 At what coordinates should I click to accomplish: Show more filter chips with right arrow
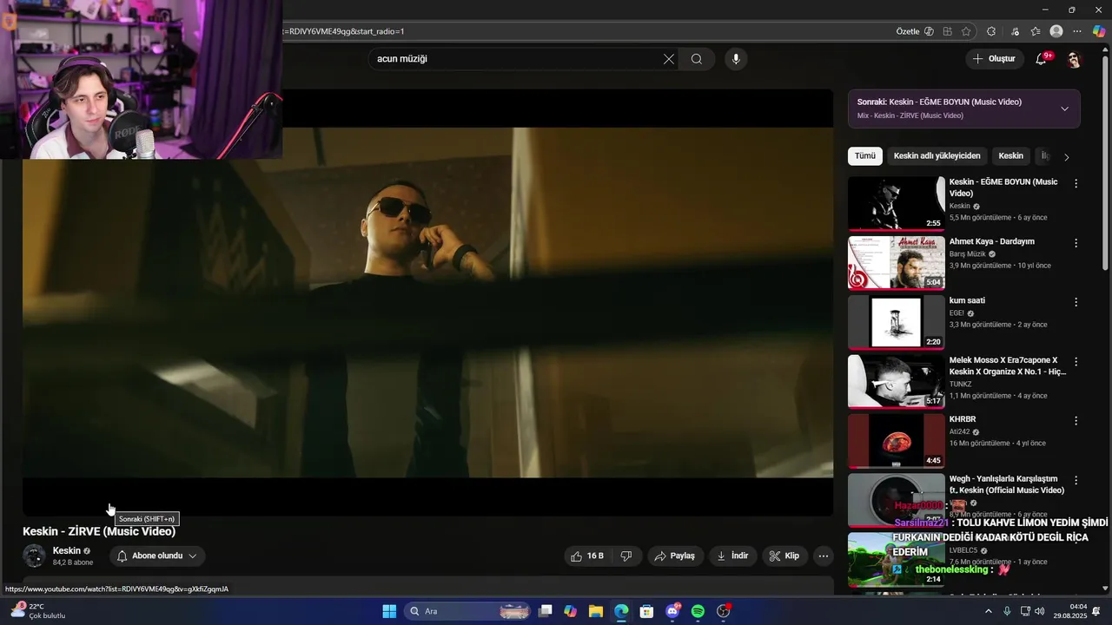pyautogui.click(x=1067, y=157)
